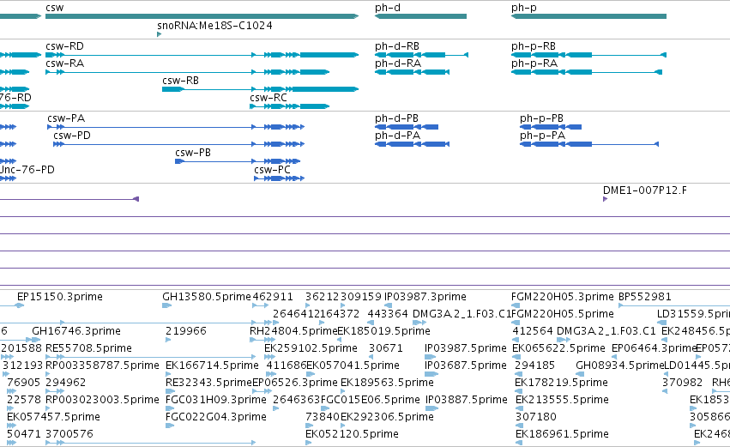730x447 pixels.
Task: Click EST EP15150.3prime
Action: (x=59, y=297)
